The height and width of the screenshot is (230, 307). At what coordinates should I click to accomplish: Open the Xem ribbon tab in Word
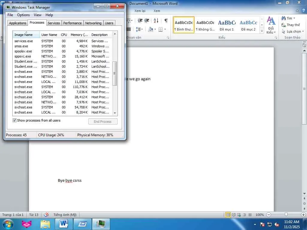156,11
